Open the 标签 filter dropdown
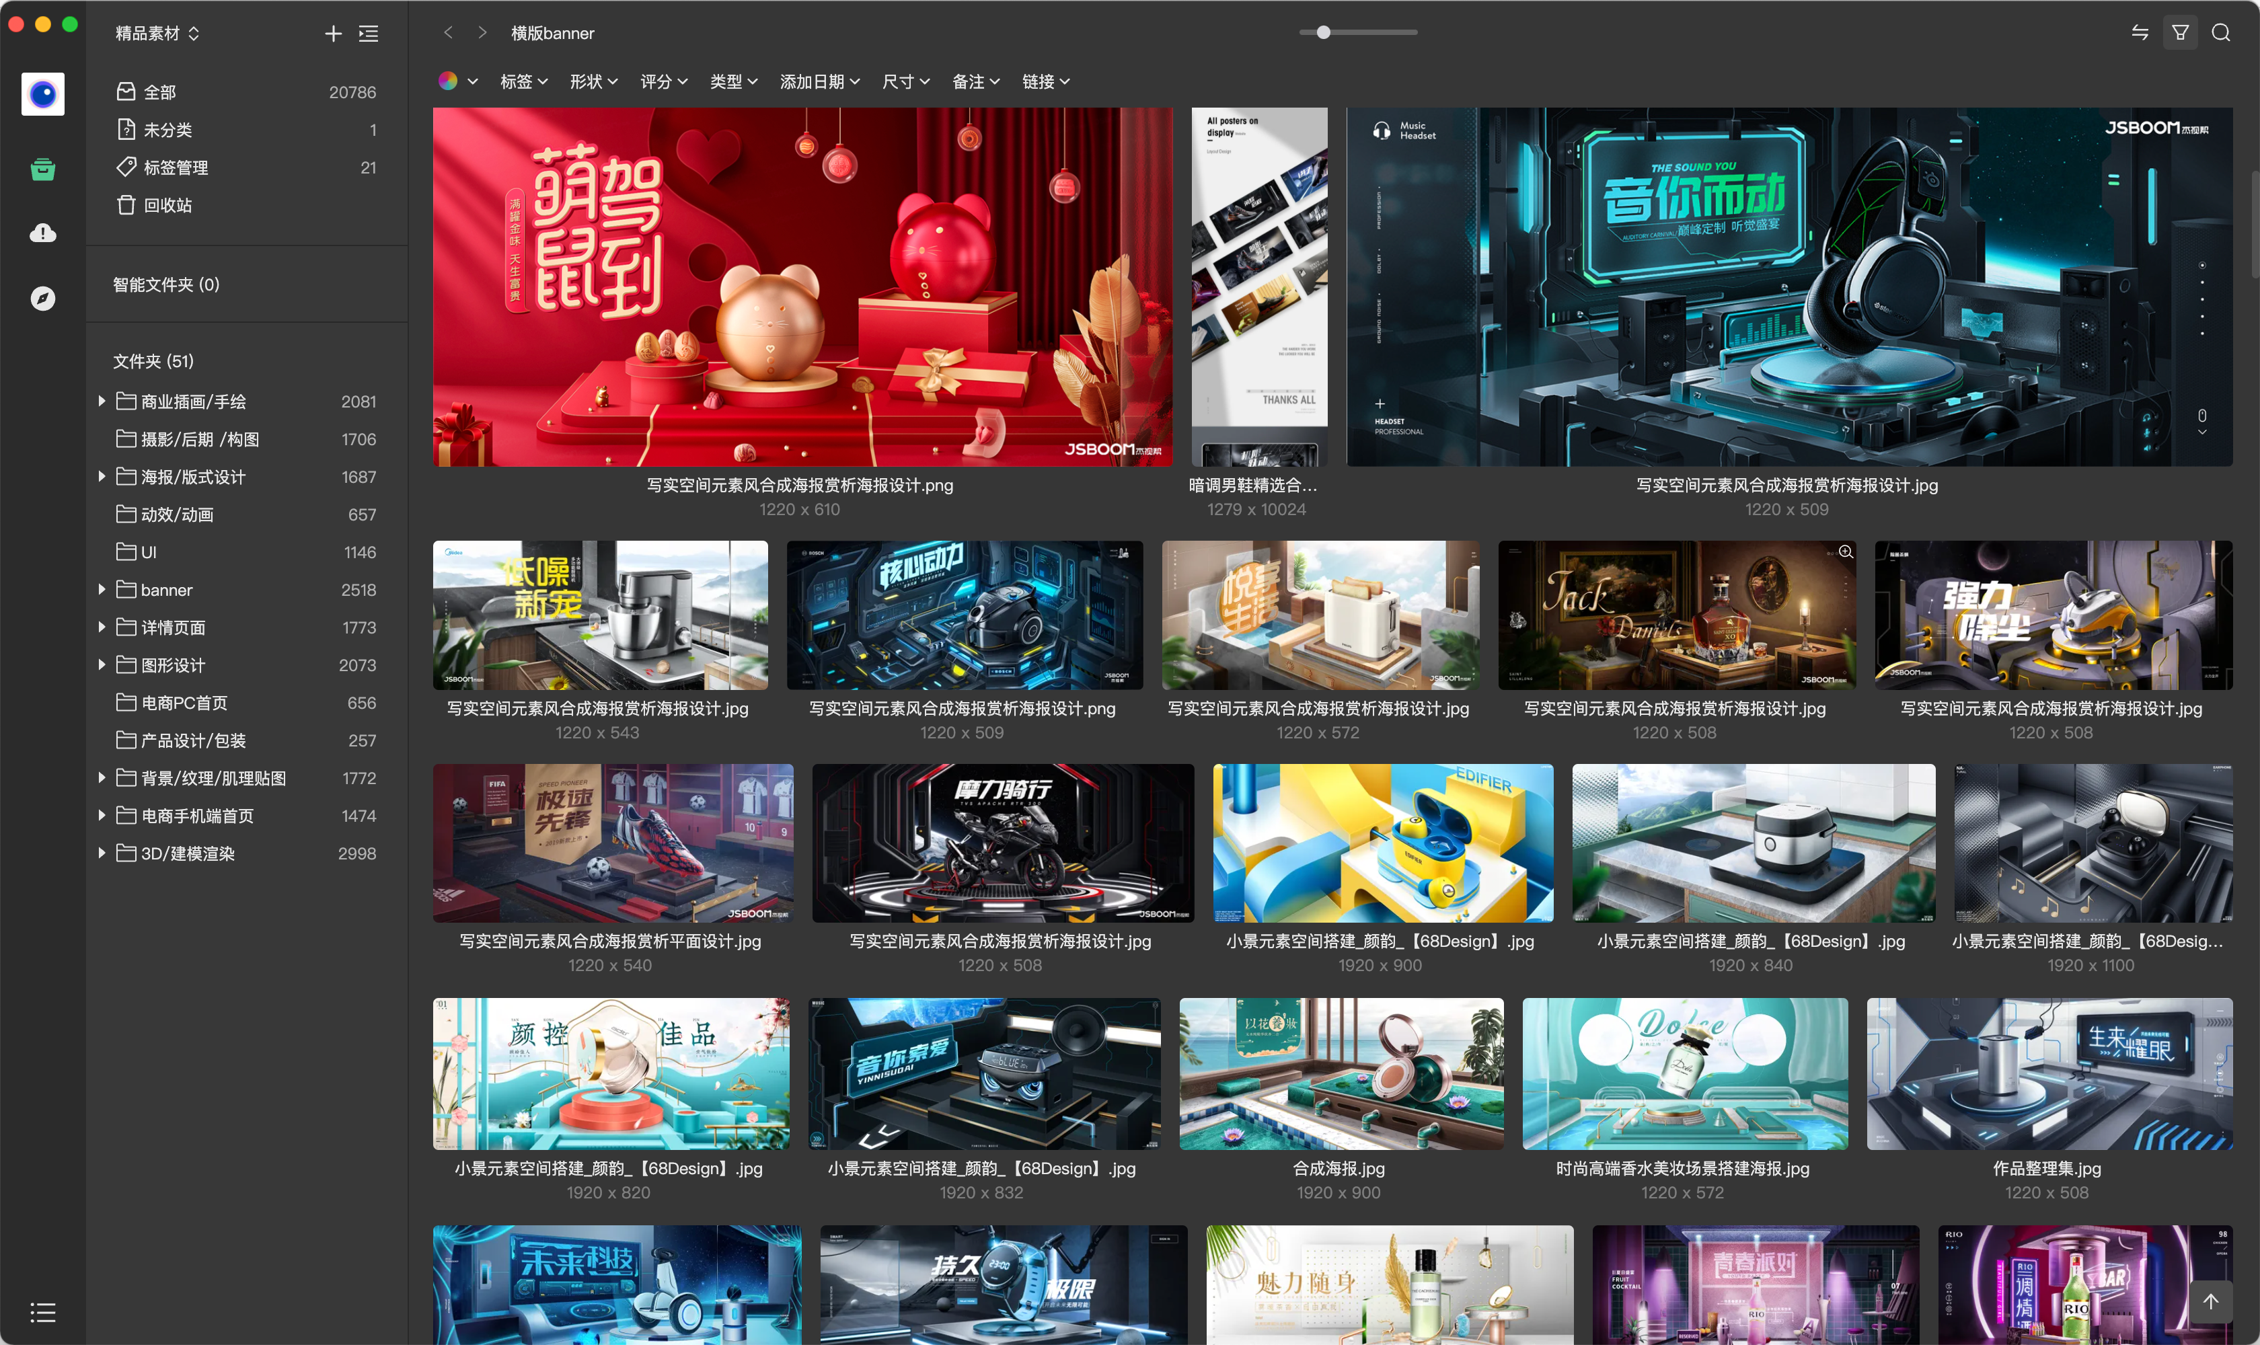The width and height of the screenshot is (2260, 1345). 524,81
